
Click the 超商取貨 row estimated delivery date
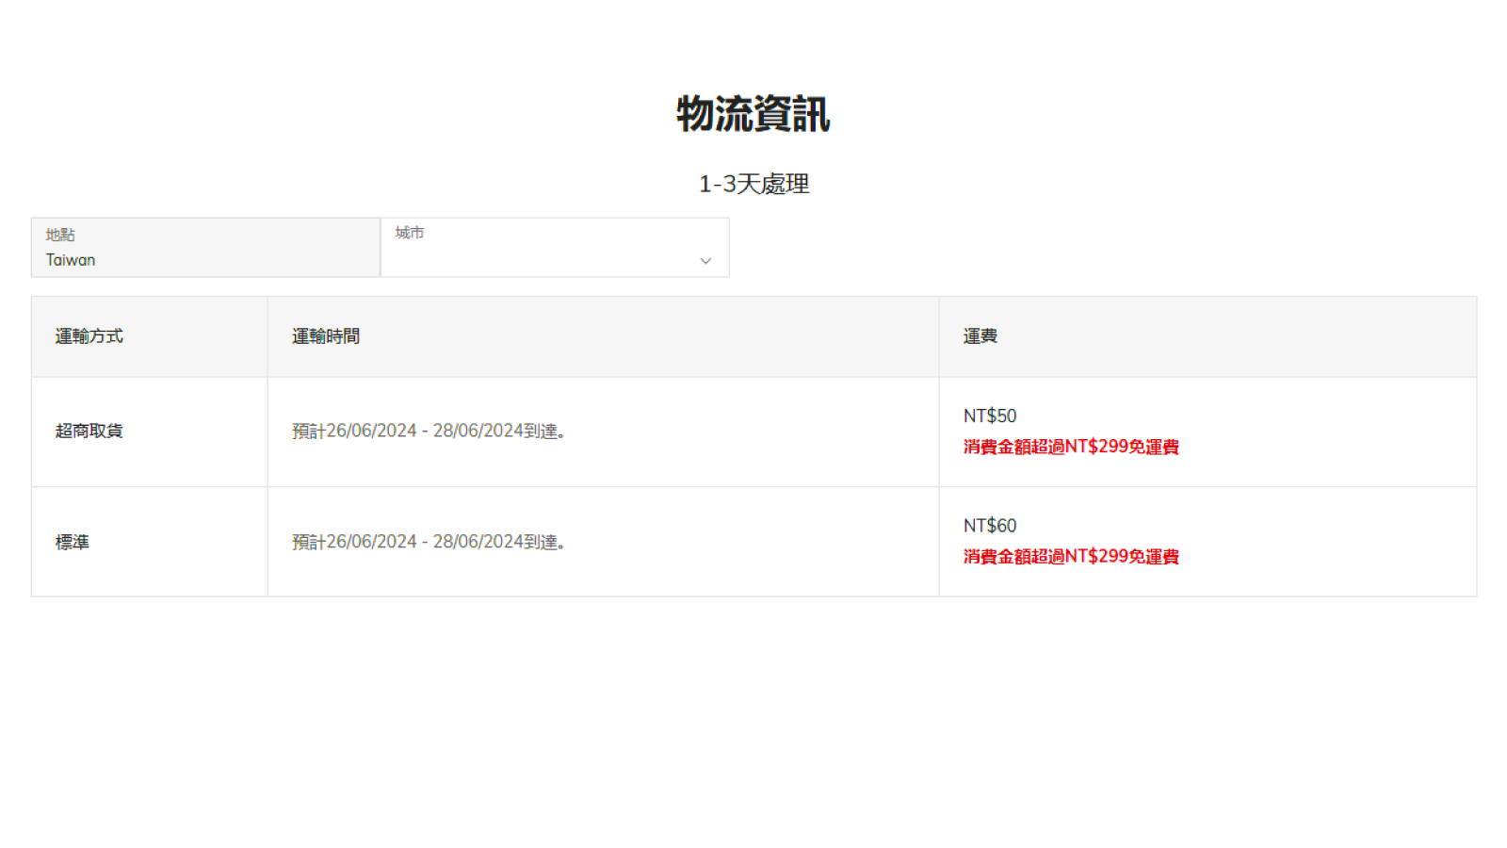(429, 431)
